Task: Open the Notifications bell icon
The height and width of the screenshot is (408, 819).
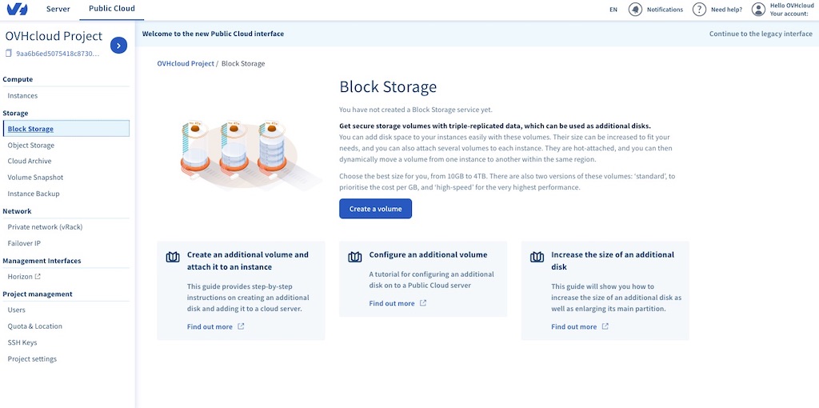Action: (635, 10)
